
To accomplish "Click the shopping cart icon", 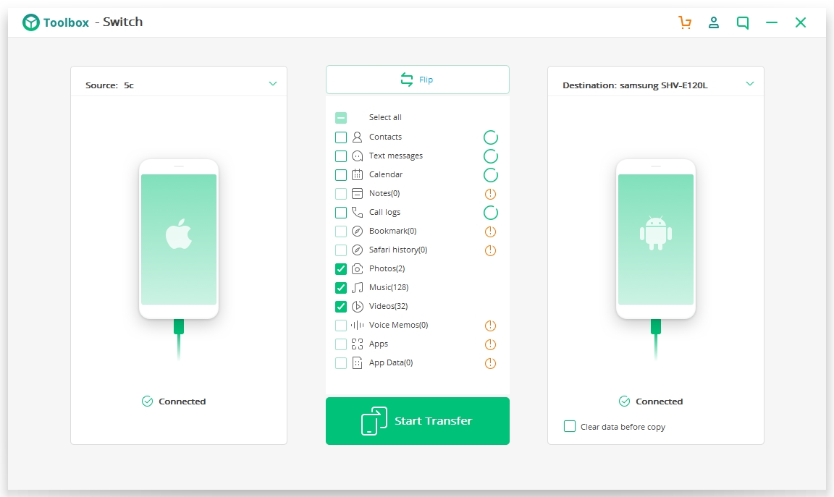I will [x=685, y=22].
